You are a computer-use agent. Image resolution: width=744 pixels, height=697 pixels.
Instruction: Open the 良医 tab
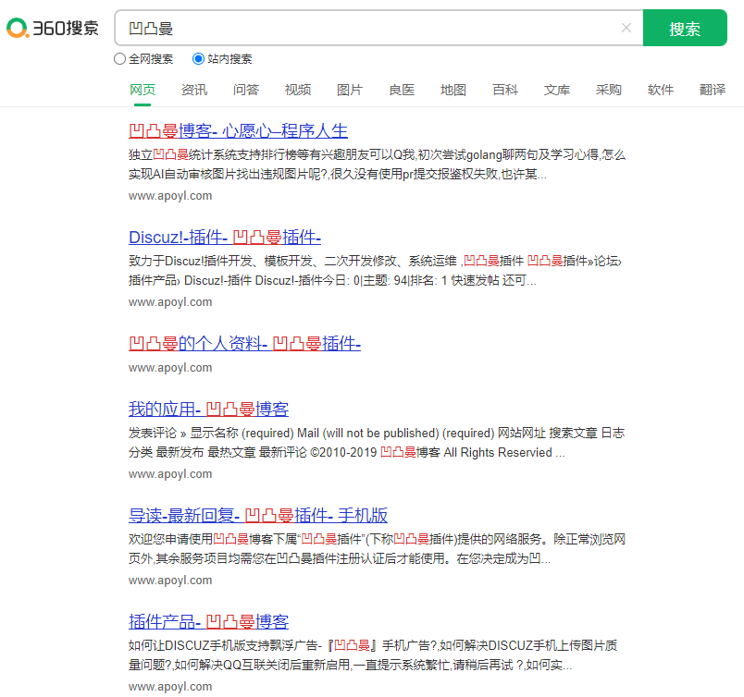click(x=402, y=90)
